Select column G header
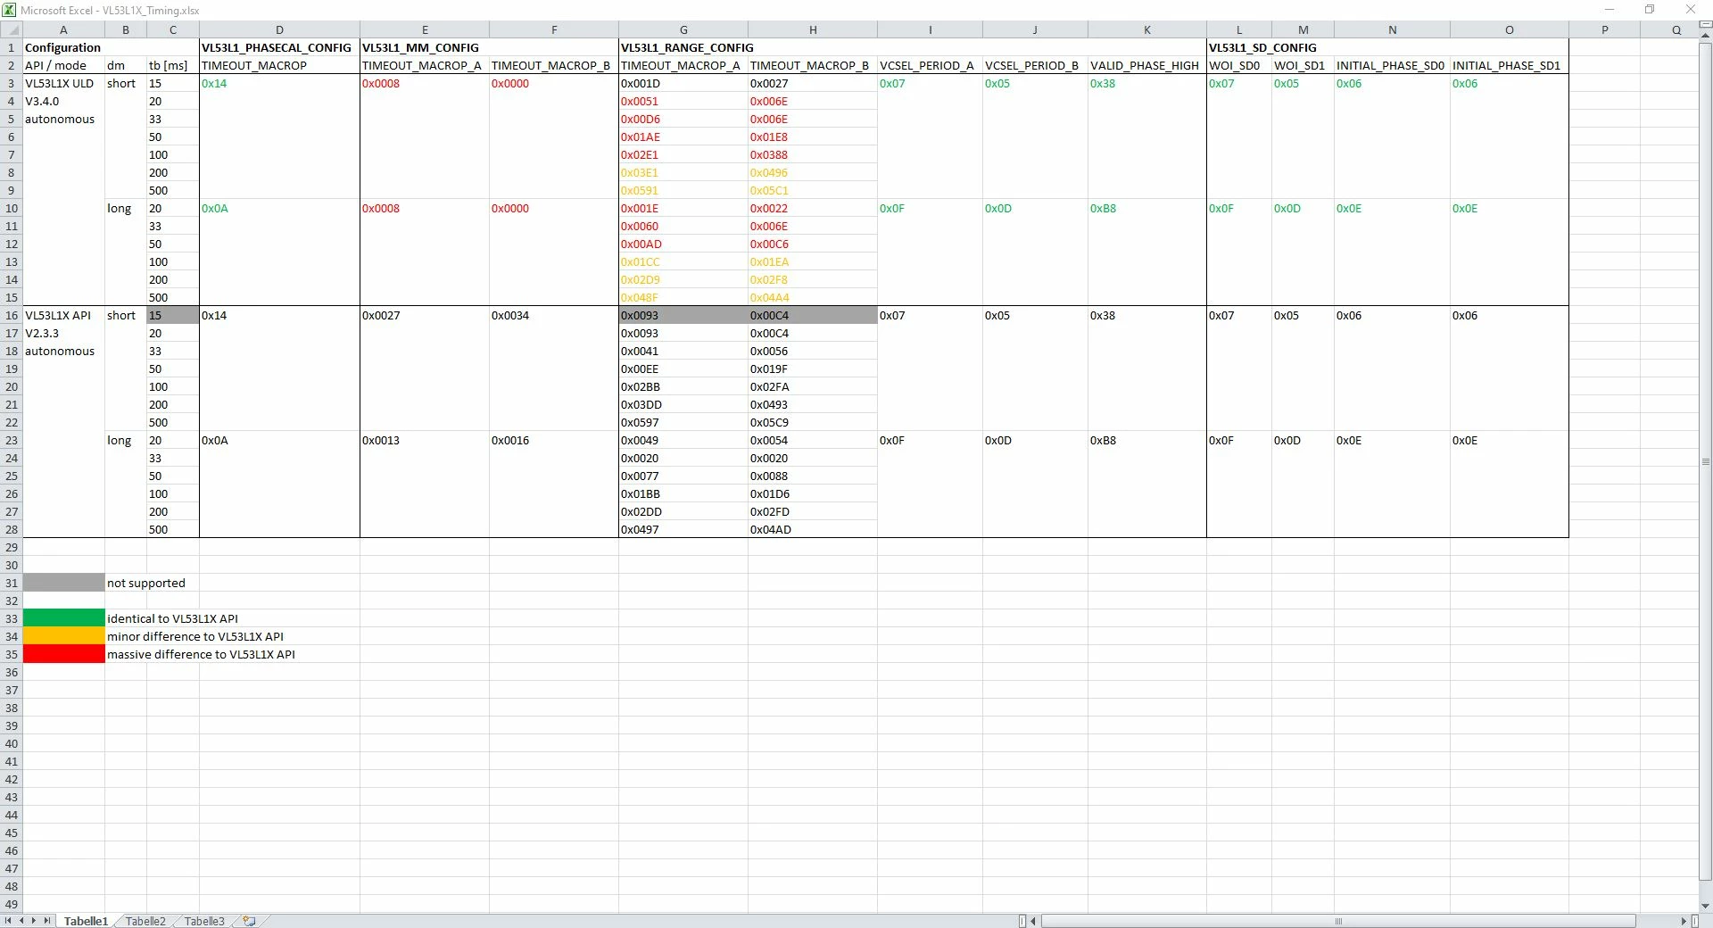The image size is (1713, 928). tap(683, 29)
